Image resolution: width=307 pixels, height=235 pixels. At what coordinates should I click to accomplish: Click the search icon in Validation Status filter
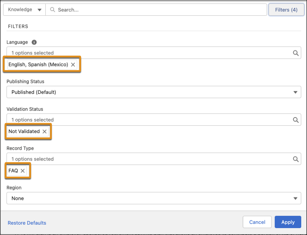pyautogui.click(x=295, y=120)
